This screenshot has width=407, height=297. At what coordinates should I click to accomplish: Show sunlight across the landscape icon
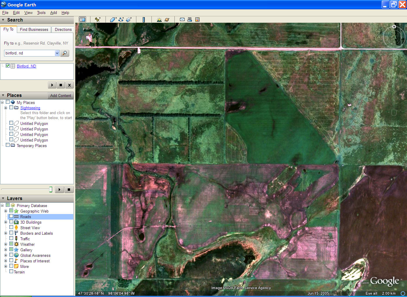159,20
